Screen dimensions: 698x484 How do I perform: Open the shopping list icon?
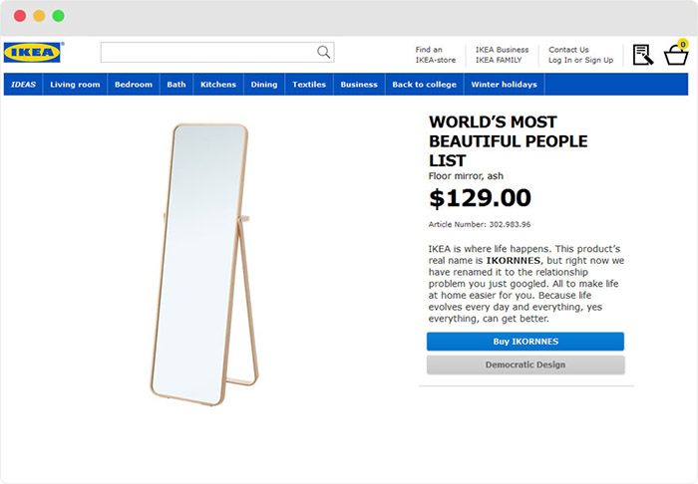[x=642, y=55]
